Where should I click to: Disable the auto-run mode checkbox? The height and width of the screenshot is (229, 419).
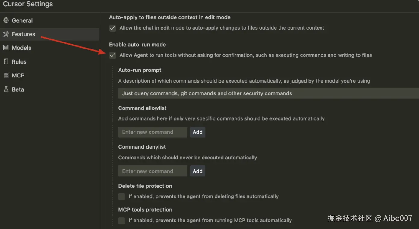click(113, 55)
